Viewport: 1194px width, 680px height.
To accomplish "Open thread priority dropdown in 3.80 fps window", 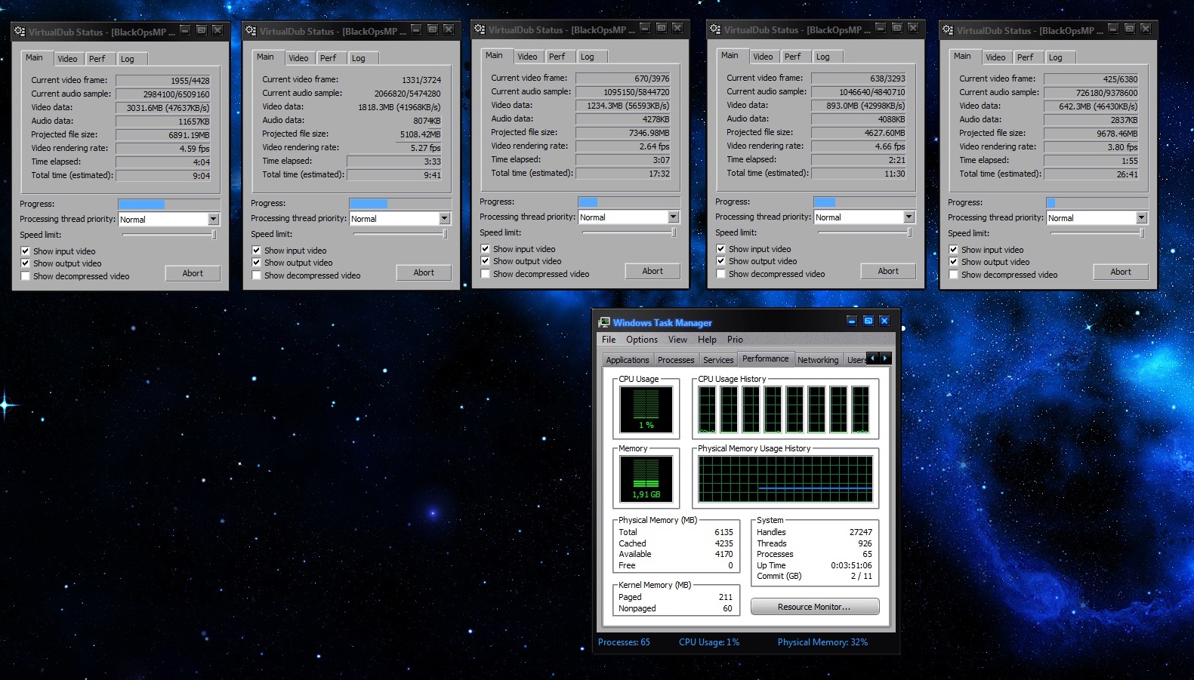I will click(1141, 217).
